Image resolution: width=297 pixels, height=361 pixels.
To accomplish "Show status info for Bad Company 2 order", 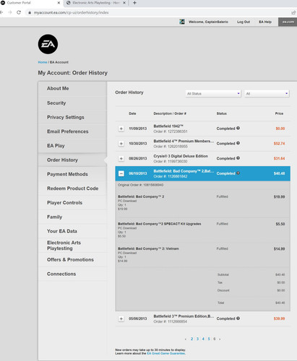I will click(x=238, y=173).
